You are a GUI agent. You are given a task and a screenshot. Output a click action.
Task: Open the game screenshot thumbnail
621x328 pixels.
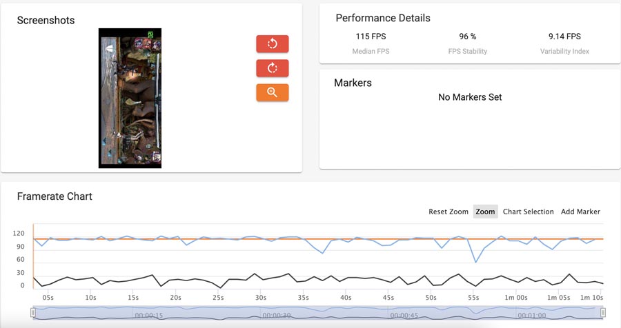tap(130, 98)
